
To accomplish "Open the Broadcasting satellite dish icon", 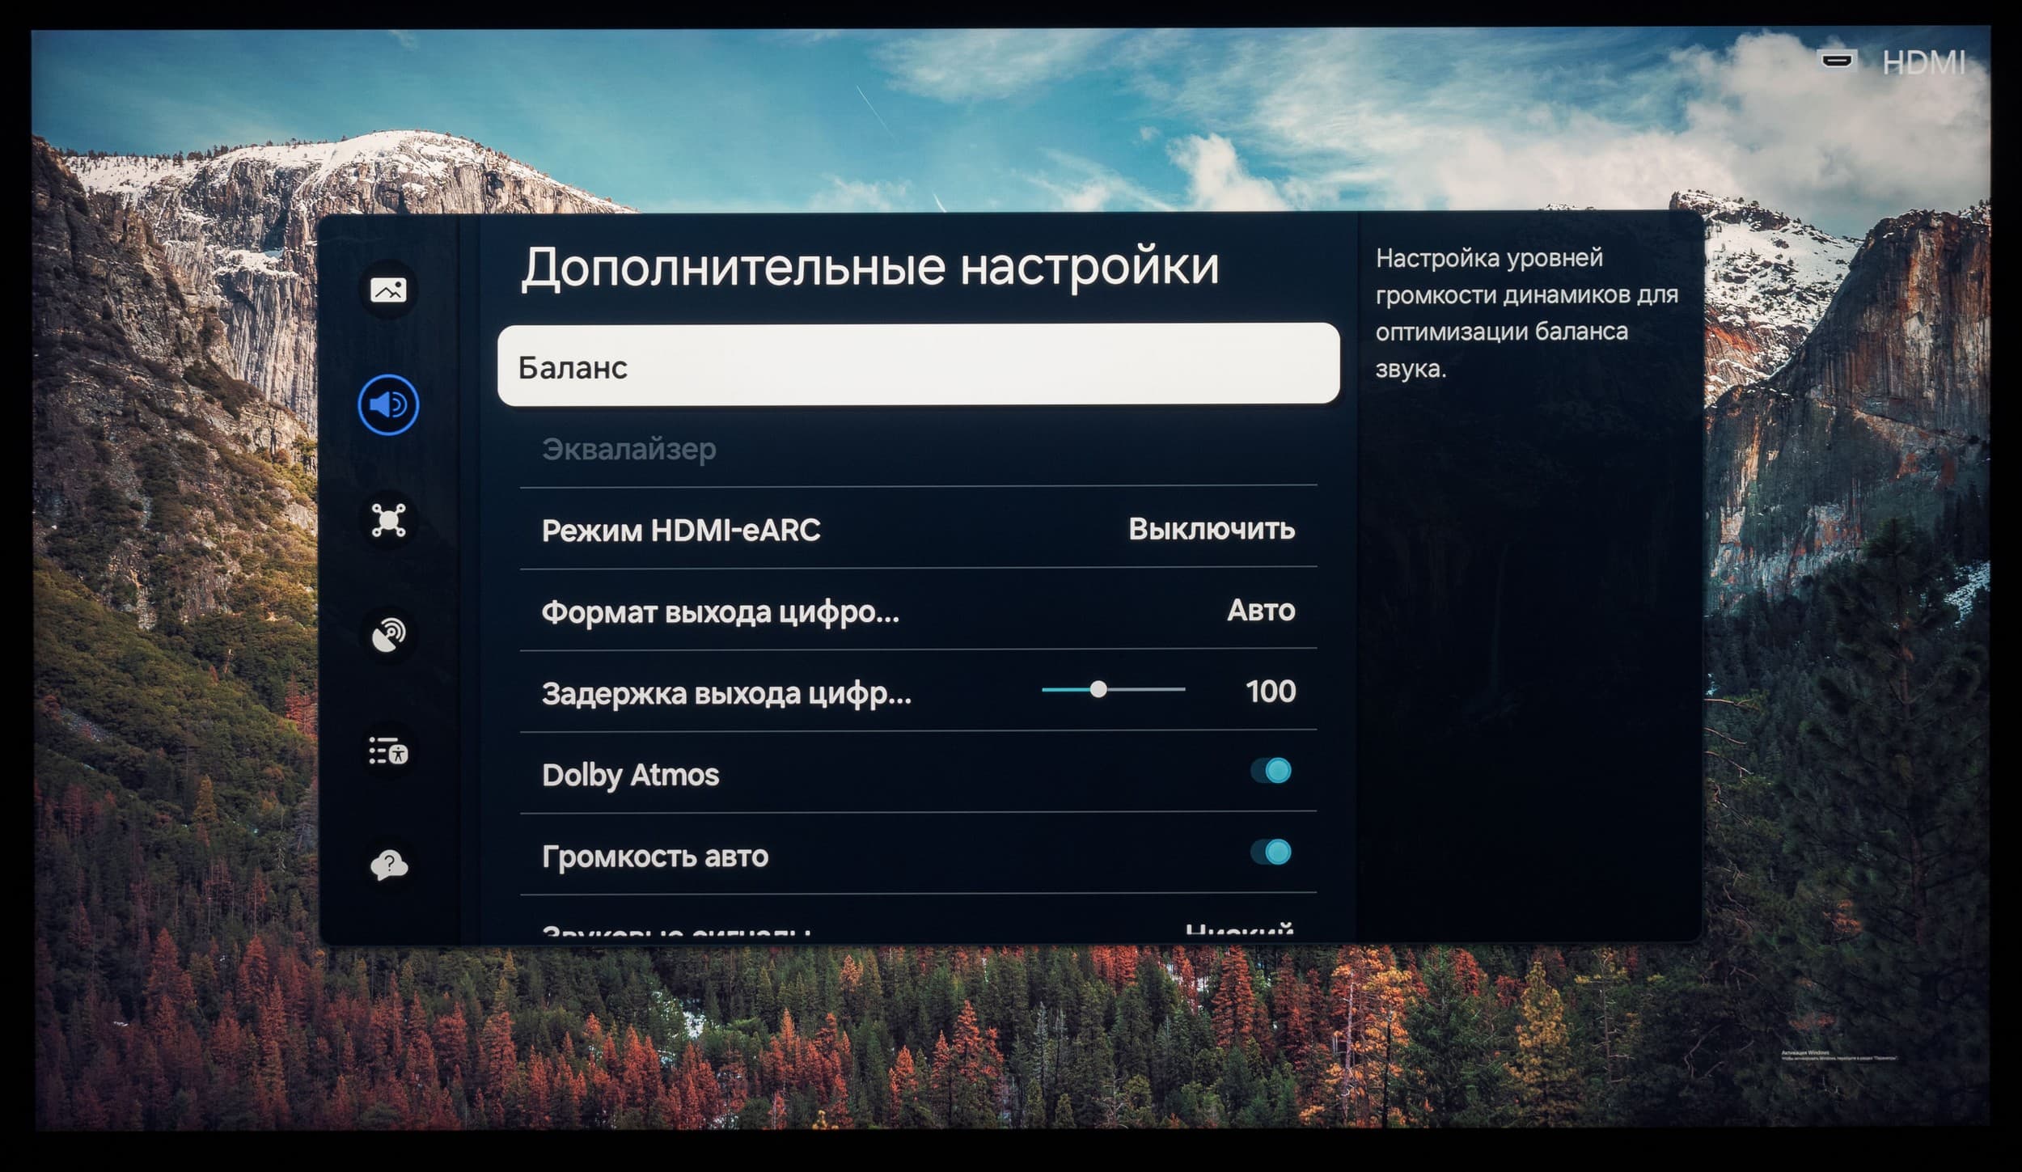I will coord(388,635).
